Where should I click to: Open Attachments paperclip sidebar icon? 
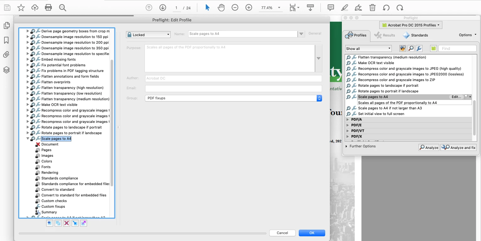coord(6,55)
